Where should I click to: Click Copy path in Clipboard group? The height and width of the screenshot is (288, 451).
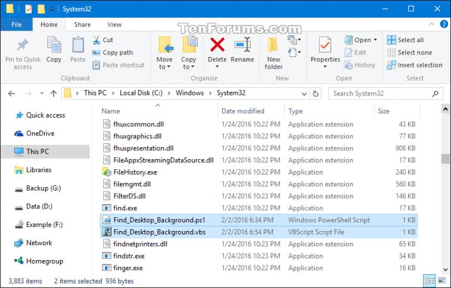[x=113, y=53]
